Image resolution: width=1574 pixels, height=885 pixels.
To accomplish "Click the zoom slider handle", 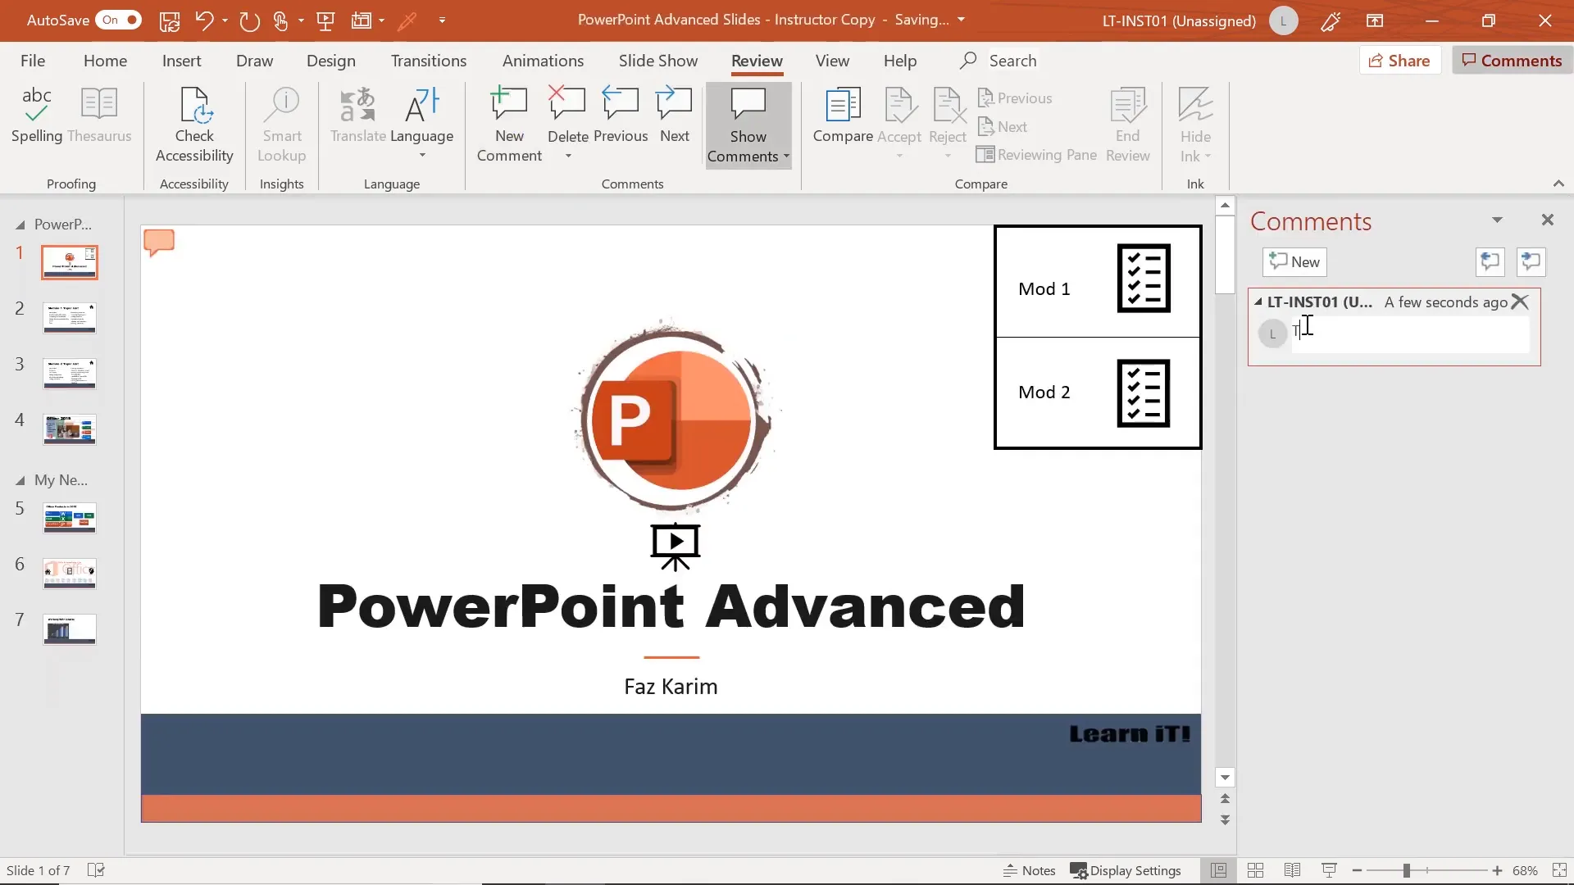I will pos(1406,870).
